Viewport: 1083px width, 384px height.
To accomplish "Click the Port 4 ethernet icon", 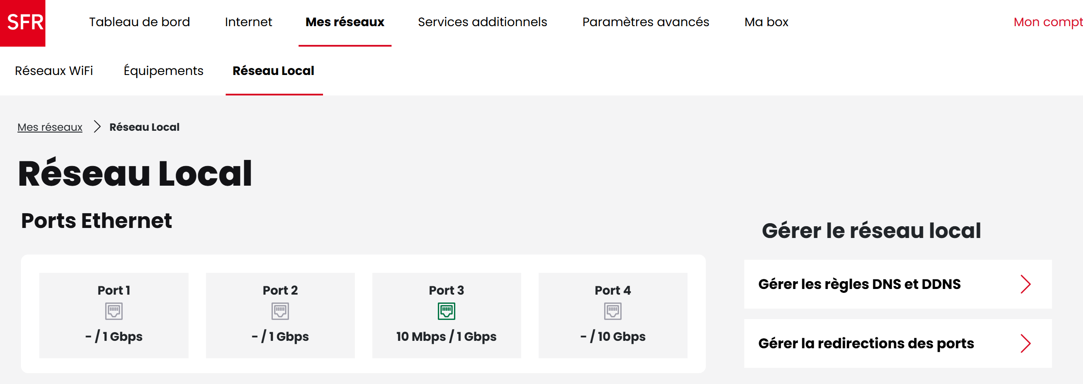I will click(613, 311).
